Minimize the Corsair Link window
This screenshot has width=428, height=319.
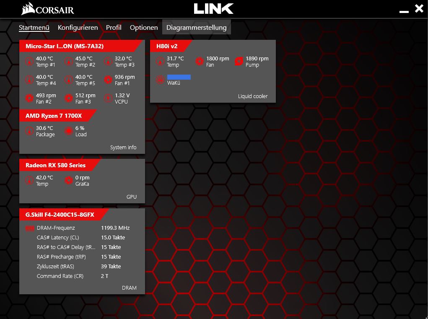[x=404, y=12]
